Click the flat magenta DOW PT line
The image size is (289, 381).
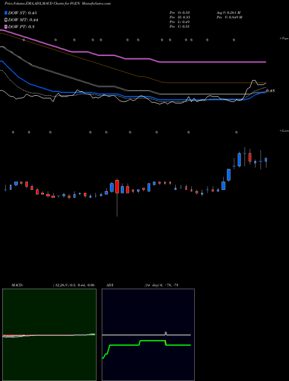pyautogui.click(x=213, y=62)
